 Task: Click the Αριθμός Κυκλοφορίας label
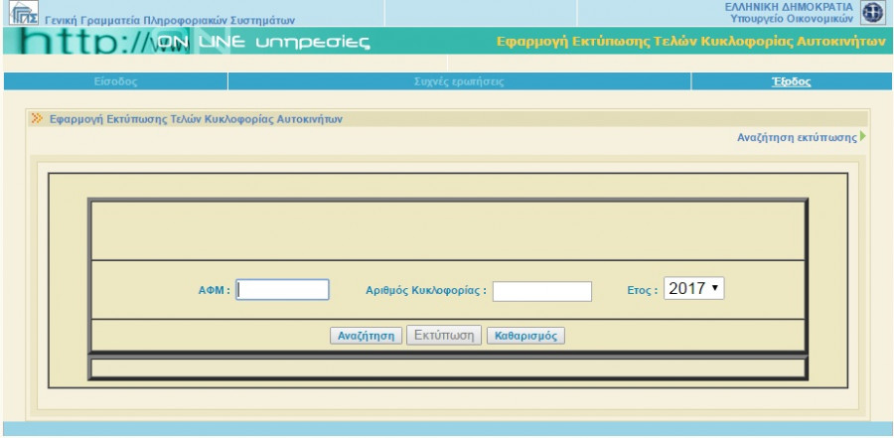(x=426, y=291)
